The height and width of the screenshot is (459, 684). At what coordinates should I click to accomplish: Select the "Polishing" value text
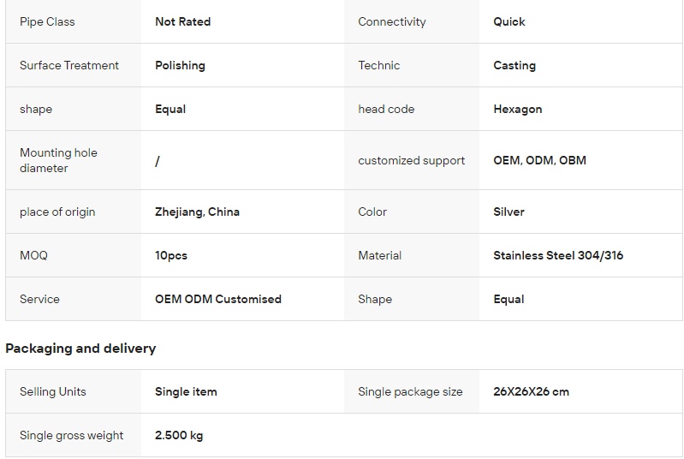click(180, 65)
